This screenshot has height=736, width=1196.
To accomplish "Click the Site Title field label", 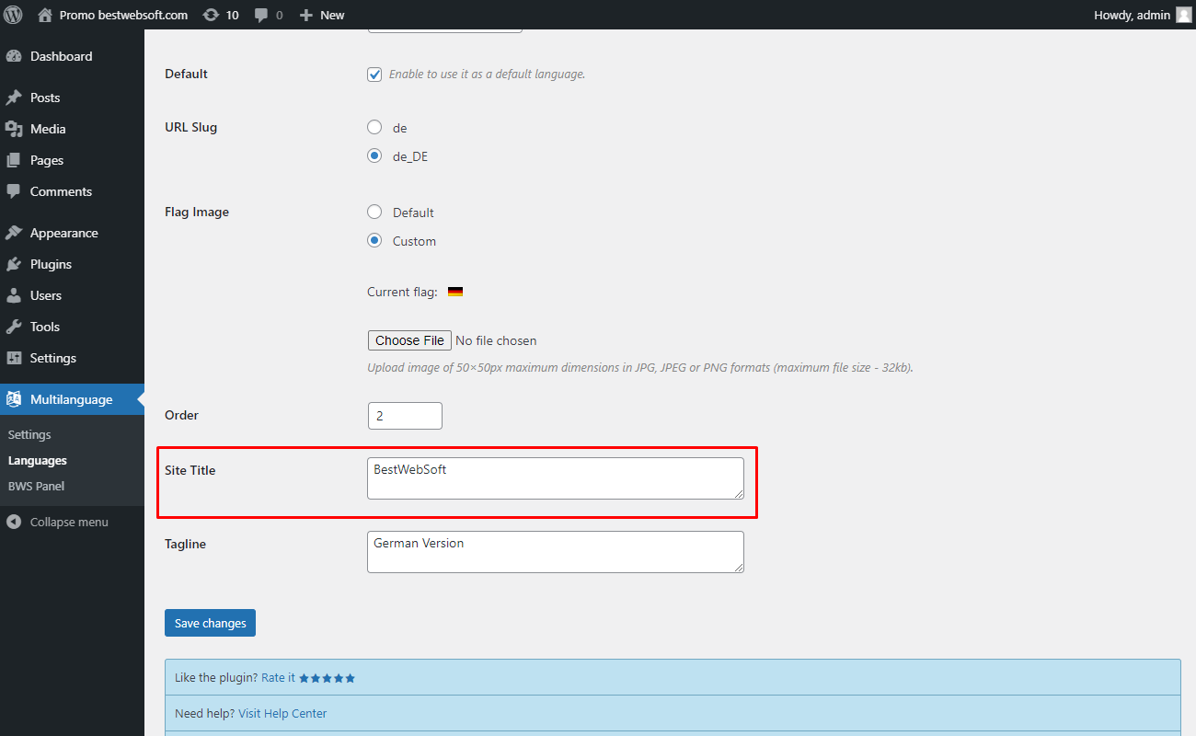I will pyautogui.click(x=190, y=470).
